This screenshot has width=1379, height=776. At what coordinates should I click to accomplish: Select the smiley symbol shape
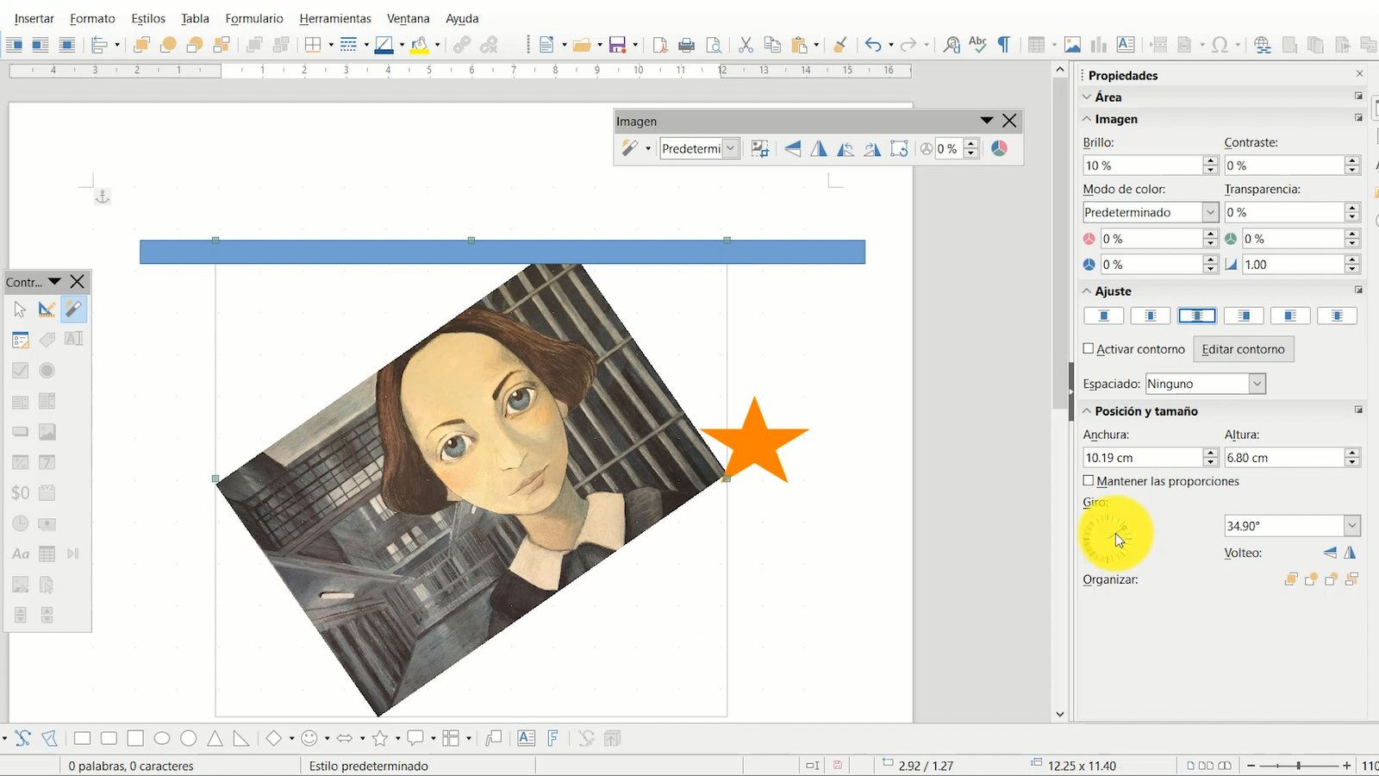(x=310, y=738)
